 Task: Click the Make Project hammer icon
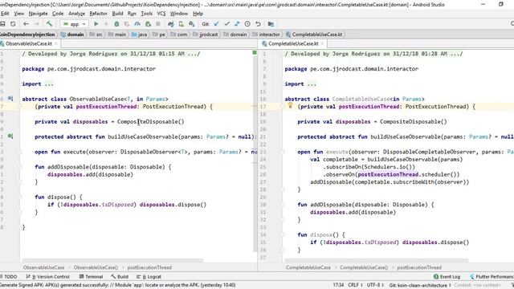tap(49, 24)
